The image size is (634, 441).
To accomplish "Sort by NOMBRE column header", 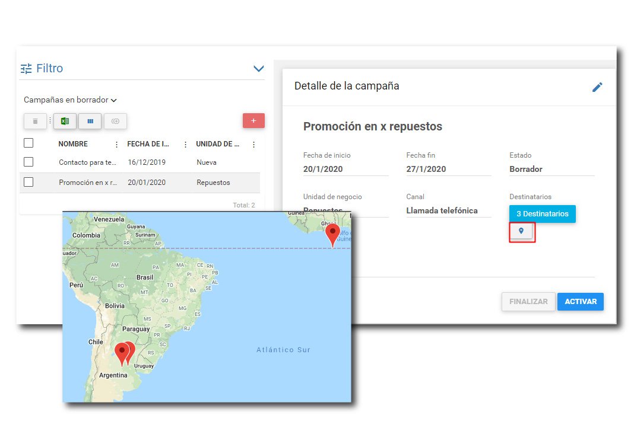I will 73,144.
